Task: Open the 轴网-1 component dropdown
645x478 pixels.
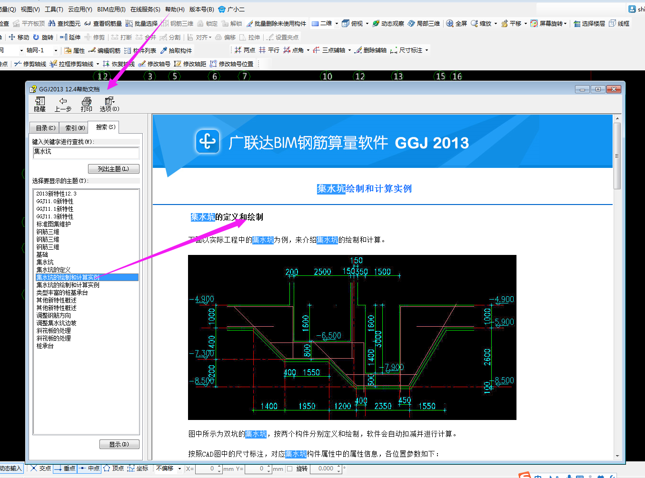Action: [x=56, y=50]
